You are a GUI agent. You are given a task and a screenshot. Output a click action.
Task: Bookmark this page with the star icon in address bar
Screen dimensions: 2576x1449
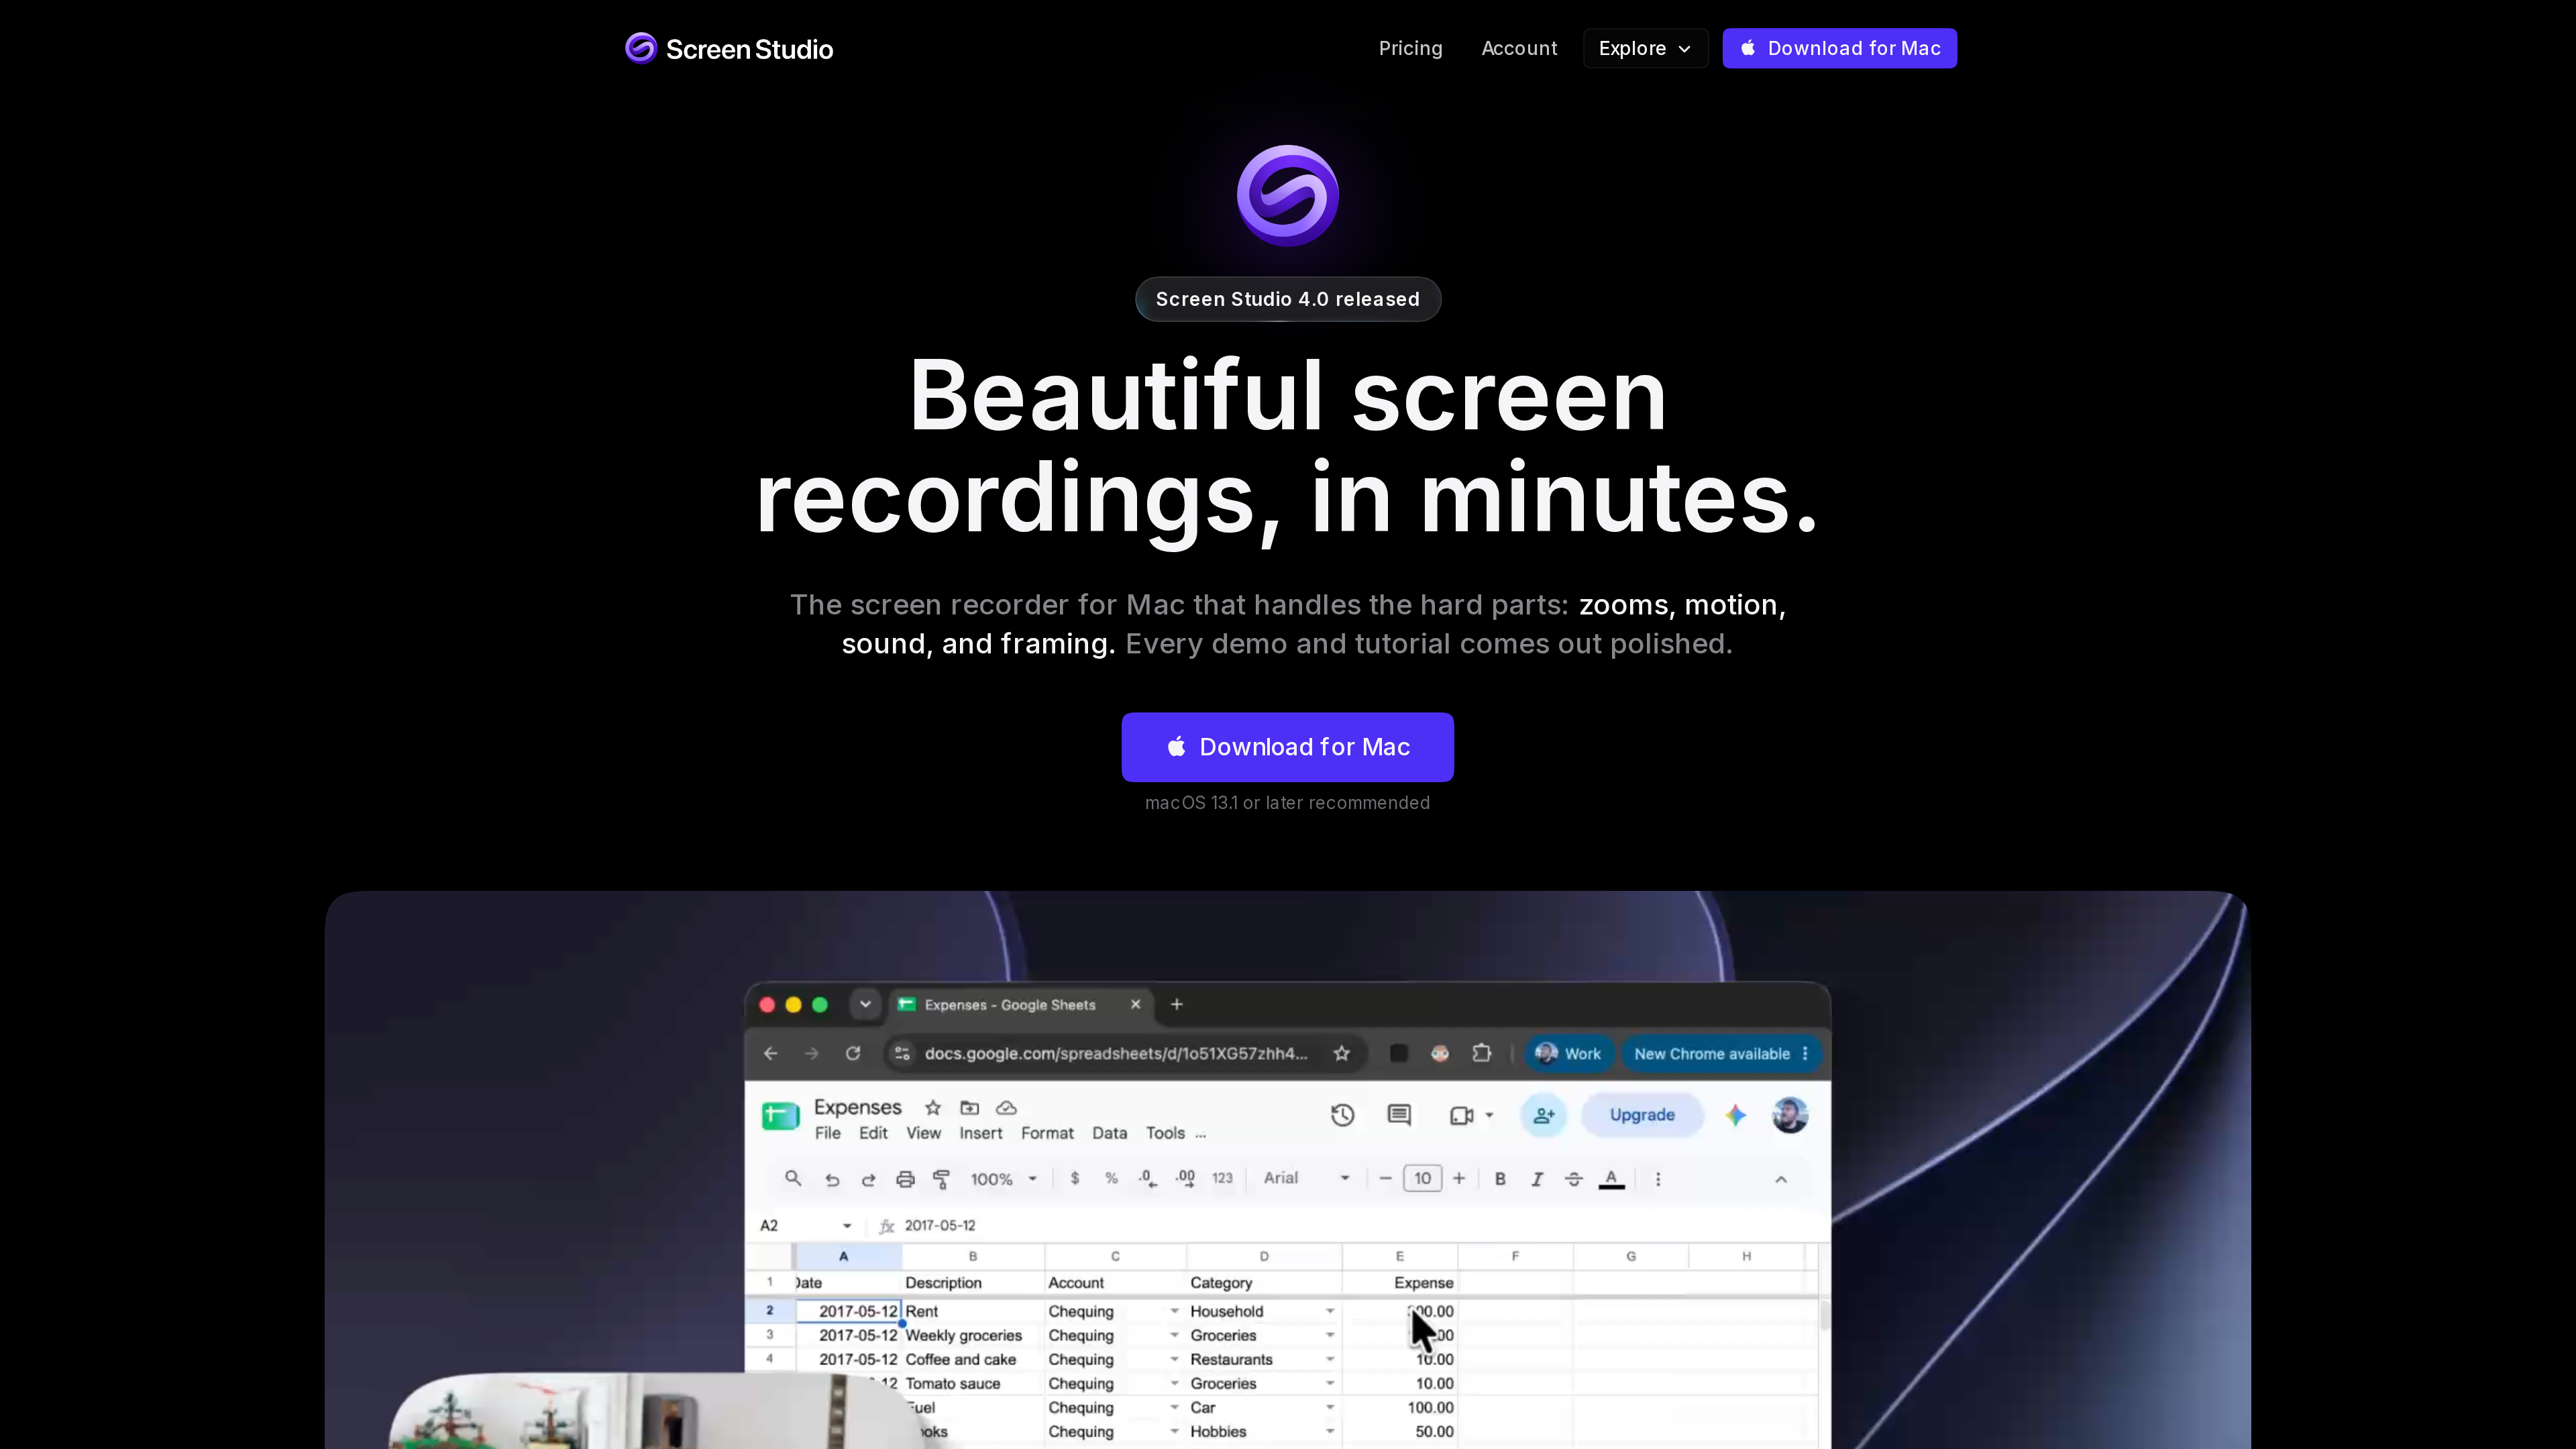pyautogui.click(x=1342, y=1053)
